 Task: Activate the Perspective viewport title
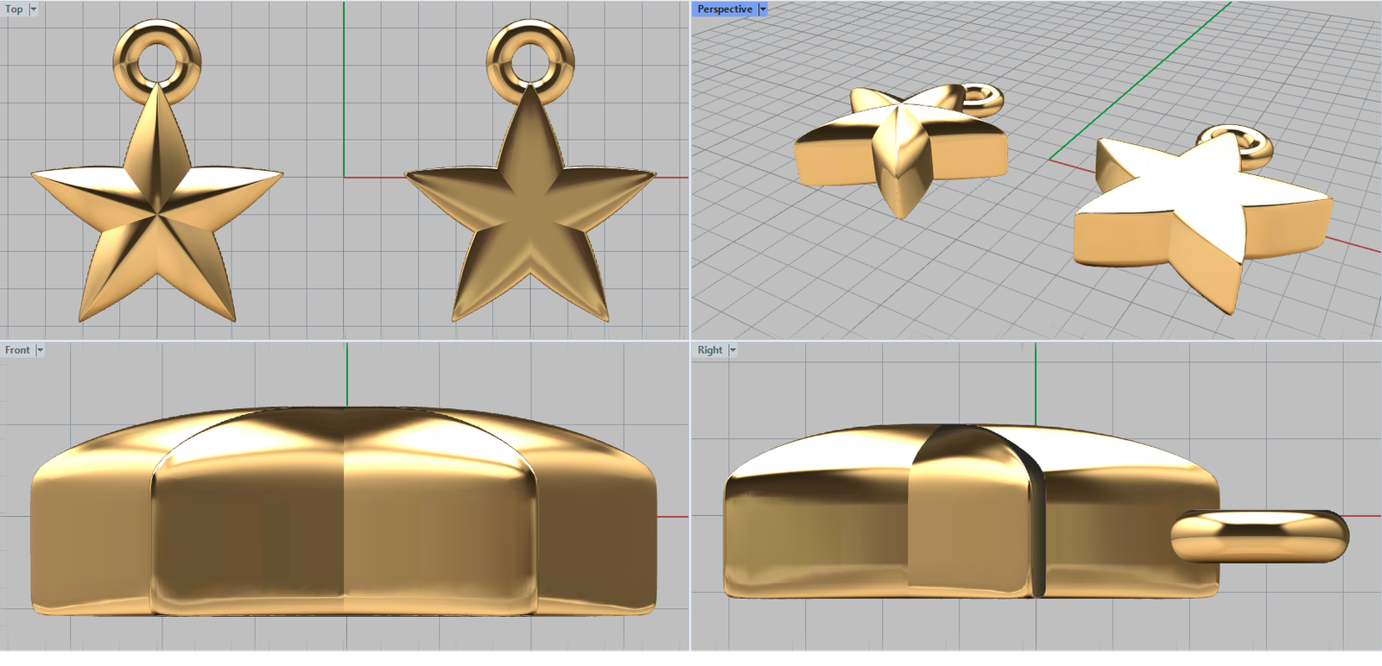click(x=724, y=9)
